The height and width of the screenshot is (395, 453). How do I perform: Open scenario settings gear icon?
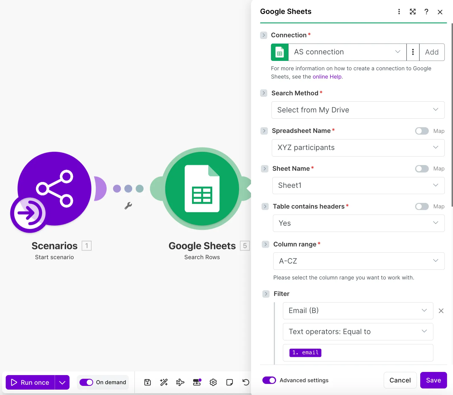(213, 382)
